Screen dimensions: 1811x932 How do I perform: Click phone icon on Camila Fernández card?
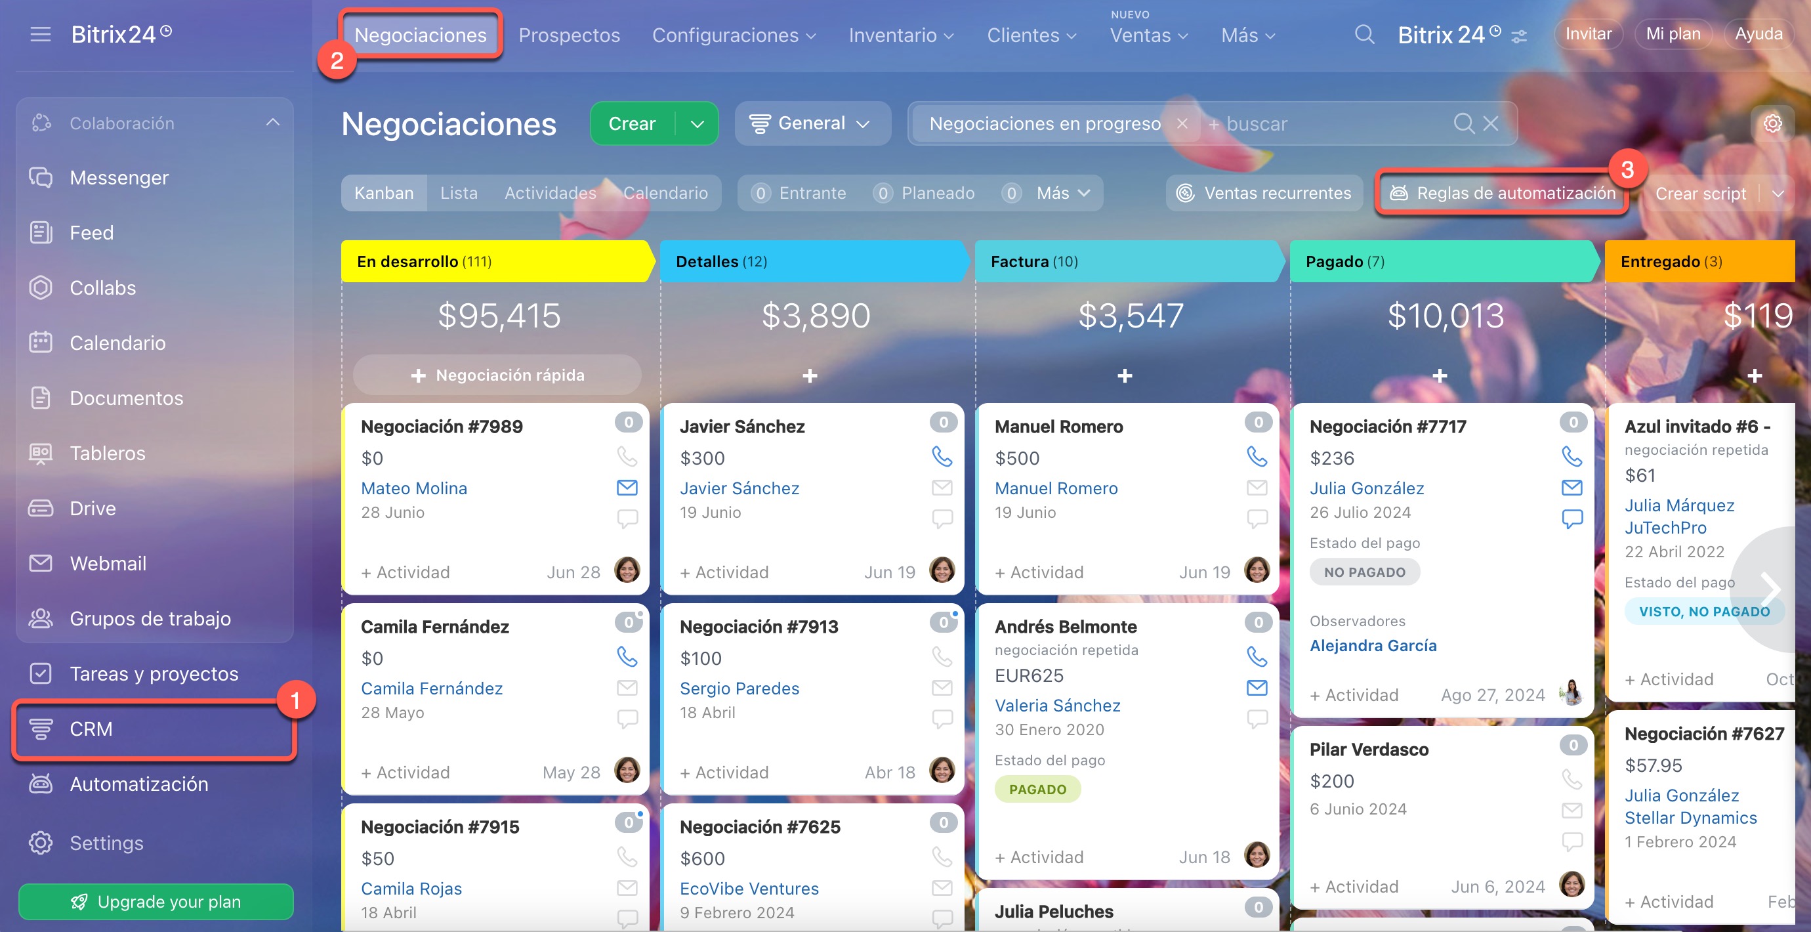(x=627, y=656)
